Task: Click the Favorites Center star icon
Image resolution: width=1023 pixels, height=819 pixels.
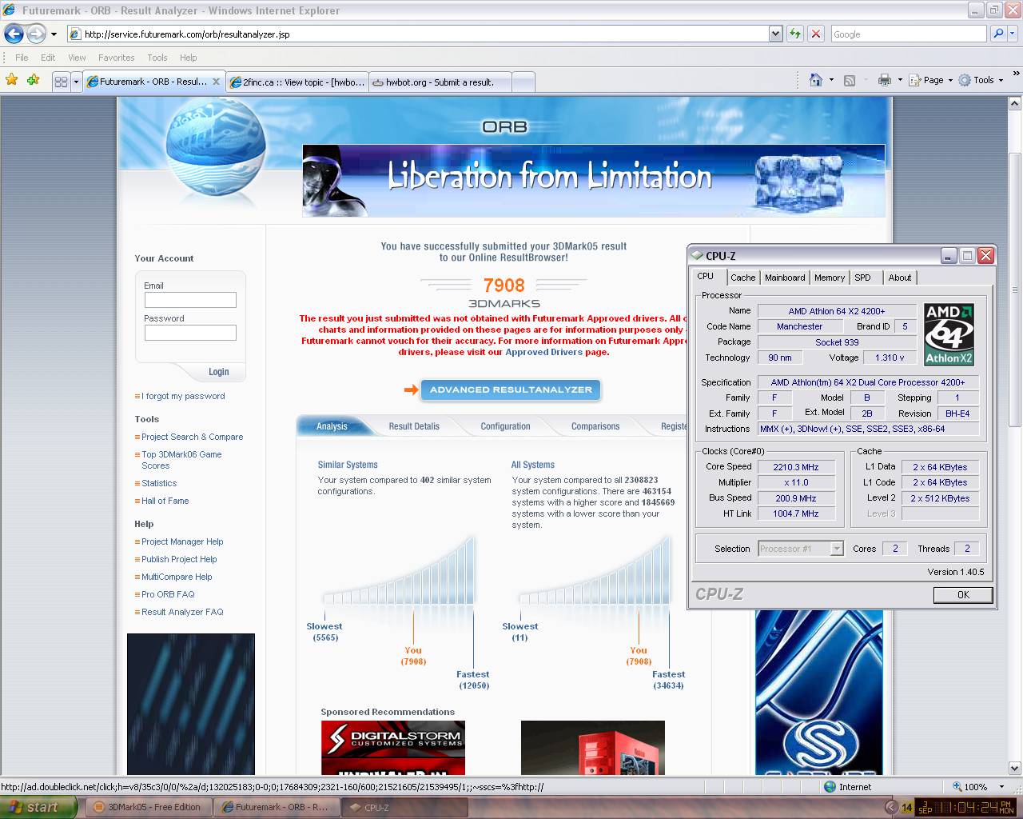Action: [x=11, y=80]
